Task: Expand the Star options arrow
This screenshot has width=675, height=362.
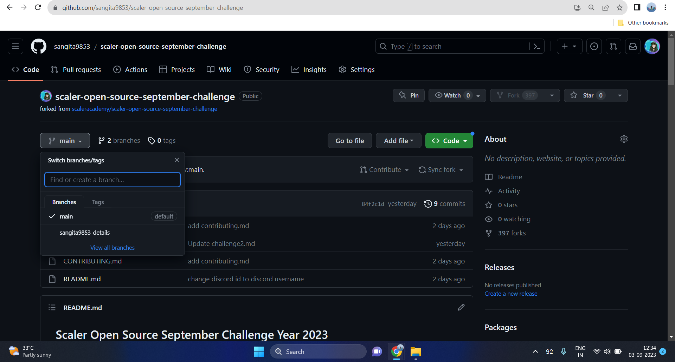Action: coord(619,95)
